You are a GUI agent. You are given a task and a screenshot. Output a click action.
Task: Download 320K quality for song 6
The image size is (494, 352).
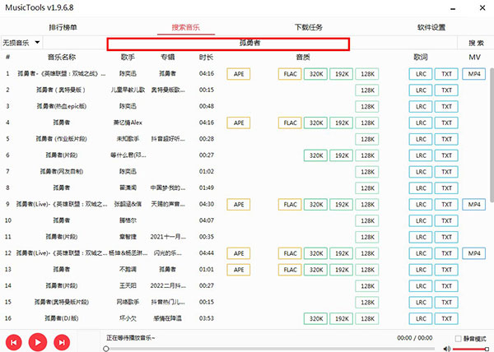315,155
